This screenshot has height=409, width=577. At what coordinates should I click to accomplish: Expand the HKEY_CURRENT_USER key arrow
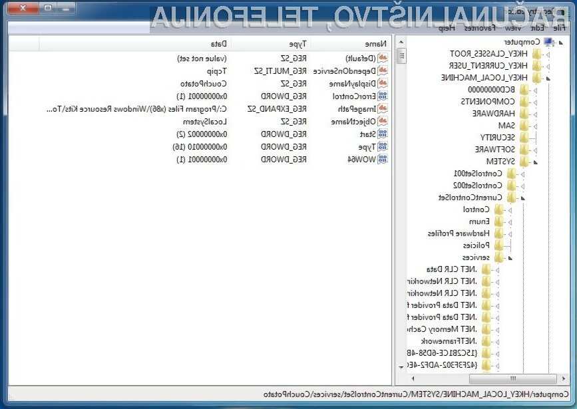pos(548,67)
